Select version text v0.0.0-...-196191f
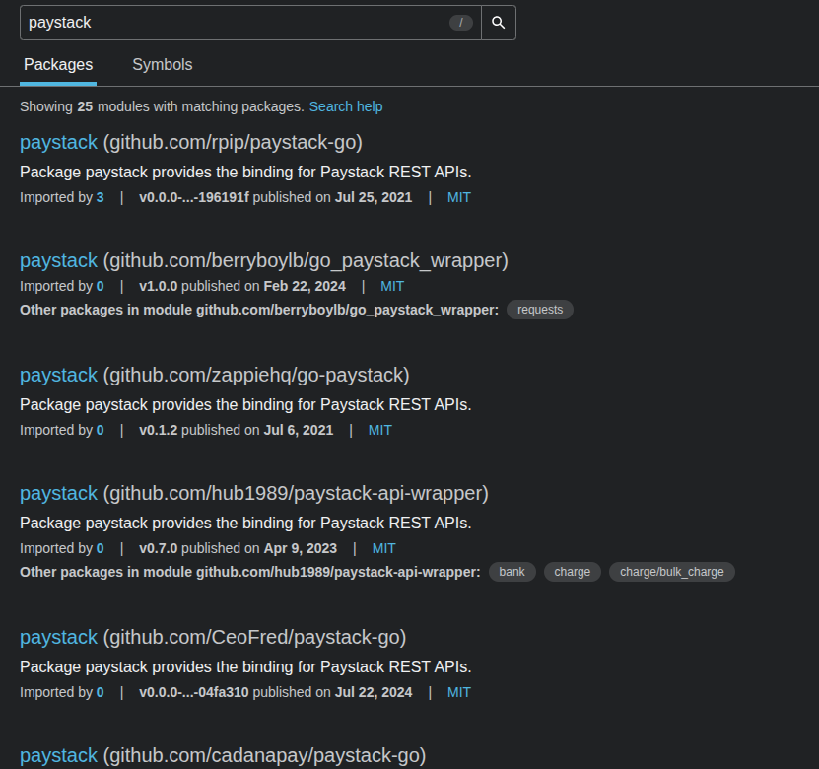The width and height of the screenshot is (819, 769). [x=194, y=197]
